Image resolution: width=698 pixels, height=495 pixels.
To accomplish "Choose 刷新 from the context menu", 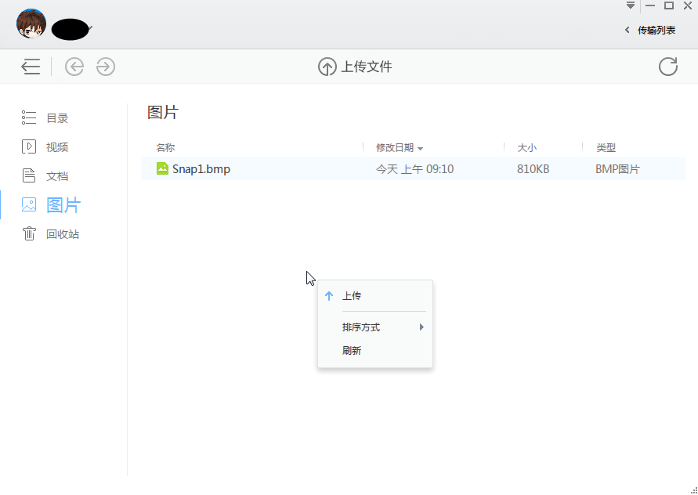I will (352, 351).
